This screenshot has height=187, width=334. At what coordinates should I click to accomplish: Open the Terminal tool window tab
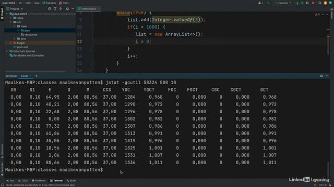coord(56,181)
